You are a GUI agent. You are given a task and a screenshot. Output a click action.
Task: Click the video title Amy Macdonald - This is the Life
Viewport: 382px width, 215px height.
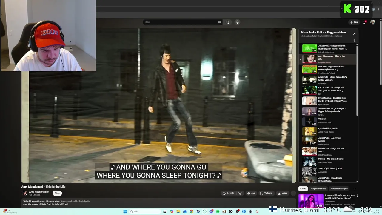click(x=43, y=187)
